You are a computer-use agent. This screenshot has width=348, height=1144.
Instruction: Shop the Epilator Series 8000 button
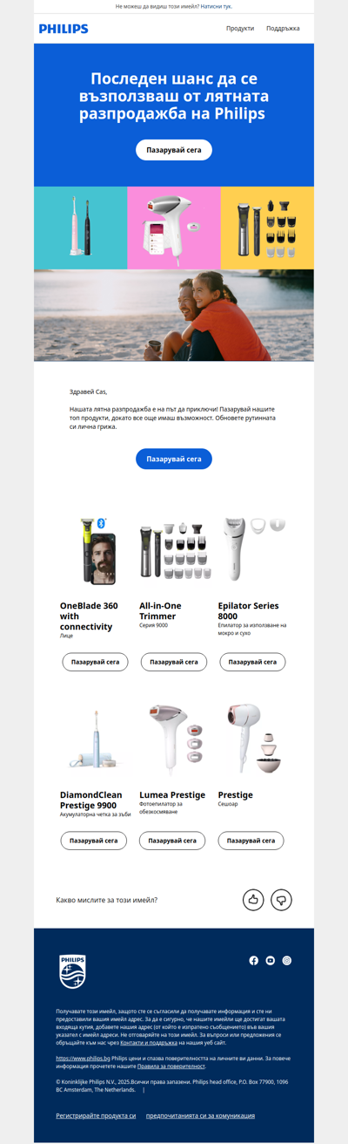click(252, 662)
